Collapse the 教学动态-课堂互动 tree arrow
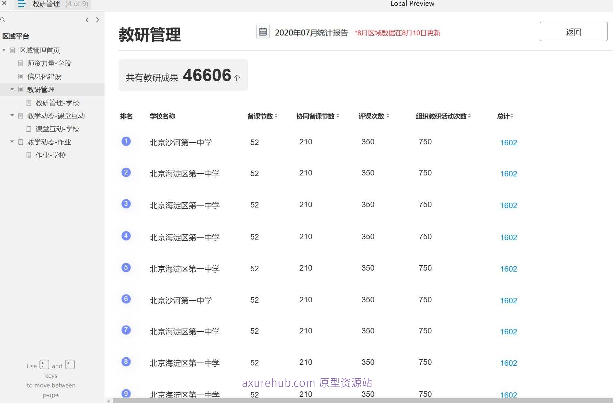 pyautogui.click(x=12, y=116)
